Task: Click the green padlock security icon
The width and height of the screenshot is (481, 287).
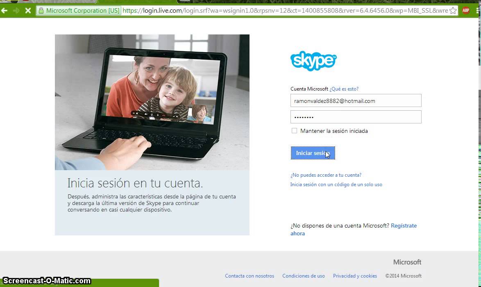Action: pos(41,11)
